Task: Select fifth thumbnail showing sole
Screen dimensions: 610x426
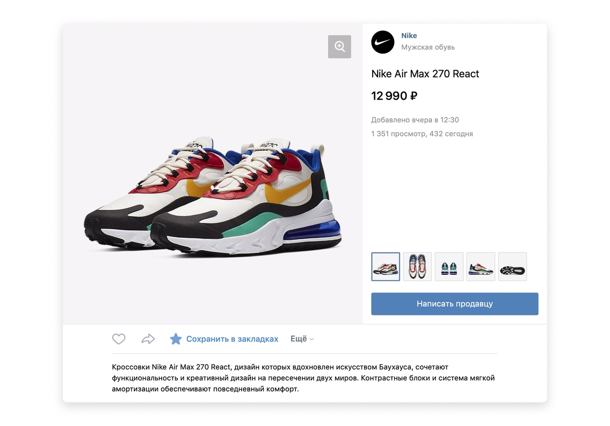Action: [x=512, y=267]
